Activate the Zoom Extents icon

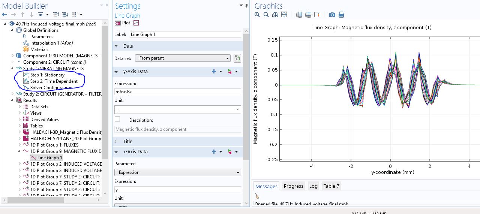(284, 15)
